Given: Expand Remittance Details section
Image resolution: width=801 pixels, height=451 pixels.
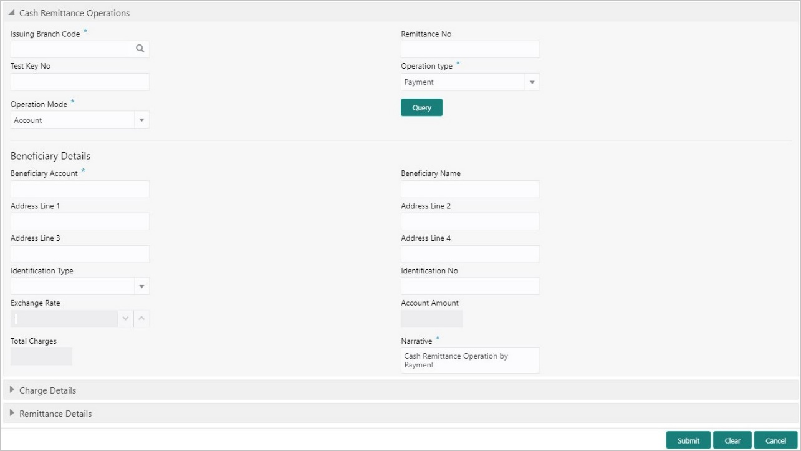Looking at the screenshot, I should (12, 413).
